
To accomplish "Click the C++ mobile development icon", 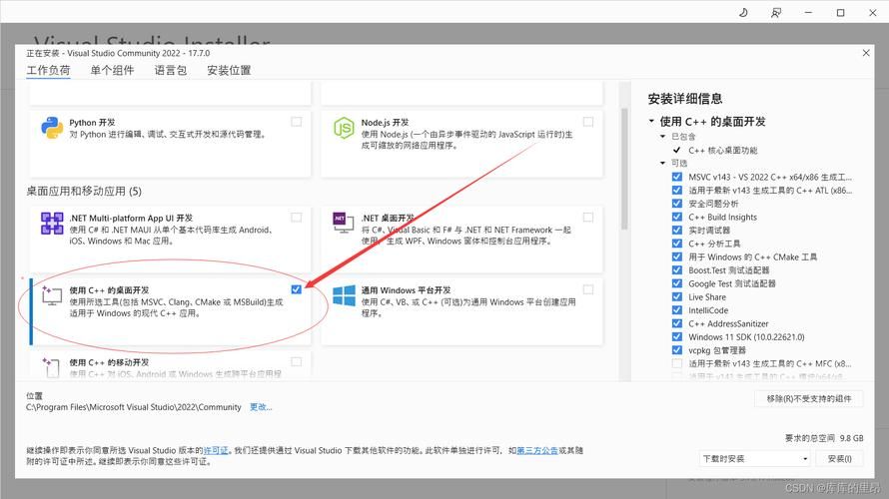I will 51,367.
